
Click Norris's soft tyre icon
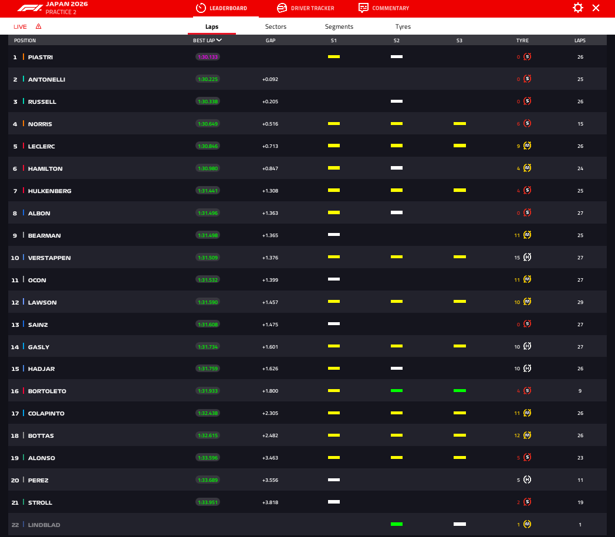tap(527, 124)
